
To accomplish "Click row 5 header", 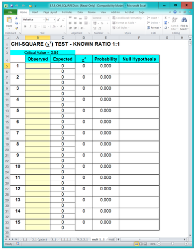I will [x=7, y=66].
